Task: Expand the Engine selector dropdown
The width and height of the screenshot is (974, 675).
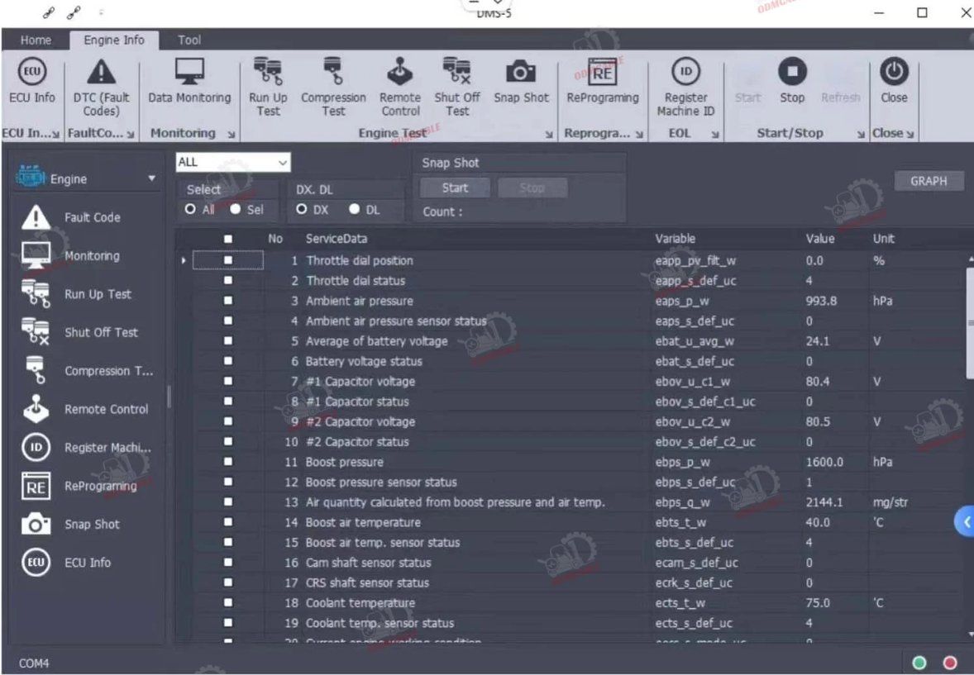Action: [151, 178]
